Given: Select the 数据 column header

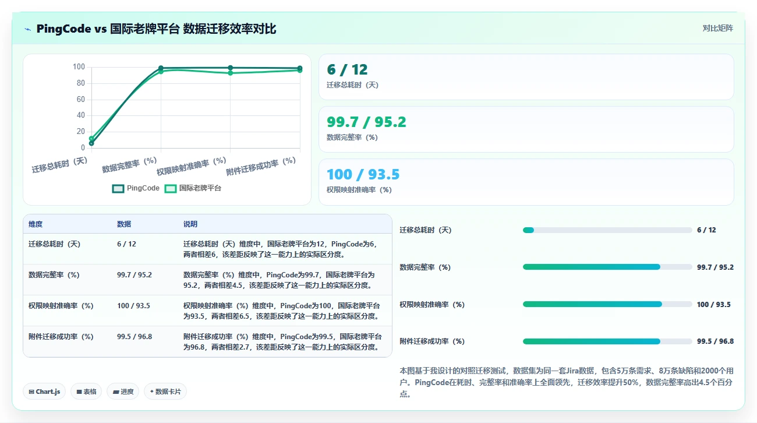Looking at the screenshot, I should point(124,224).
